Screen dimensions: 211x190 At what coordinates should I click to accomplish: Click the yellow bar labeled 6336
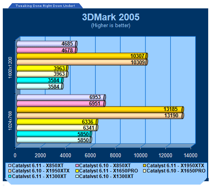point(57,122)
